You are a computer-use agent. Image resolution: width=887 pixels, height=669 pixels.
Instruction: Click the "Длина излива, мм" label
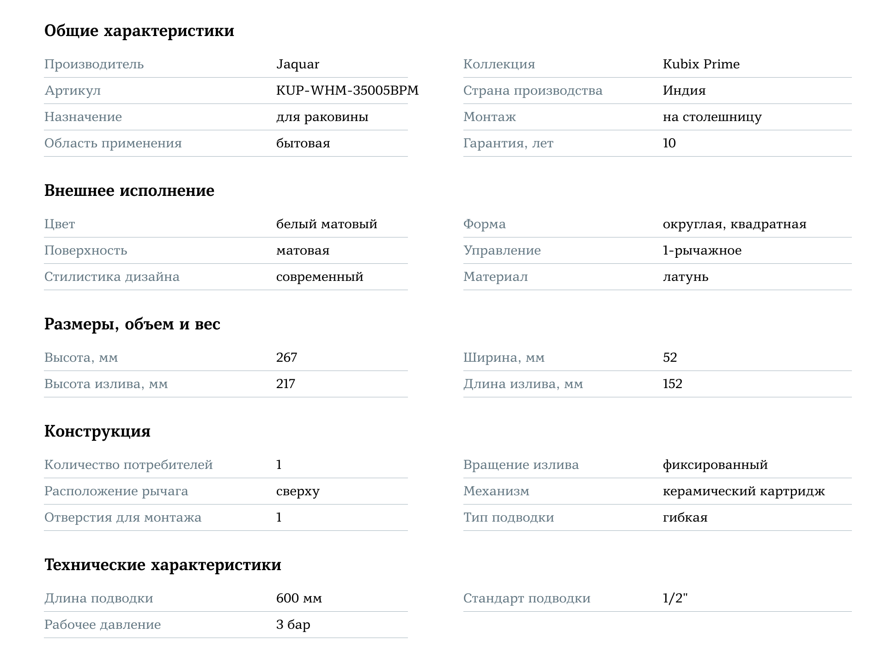(523, 384)
